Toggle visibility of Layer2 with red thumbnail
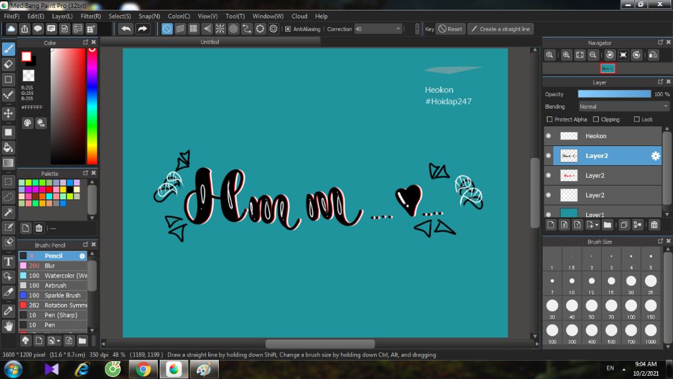The width and height of the screenshot is (673, 379). (x=549, y=175)
